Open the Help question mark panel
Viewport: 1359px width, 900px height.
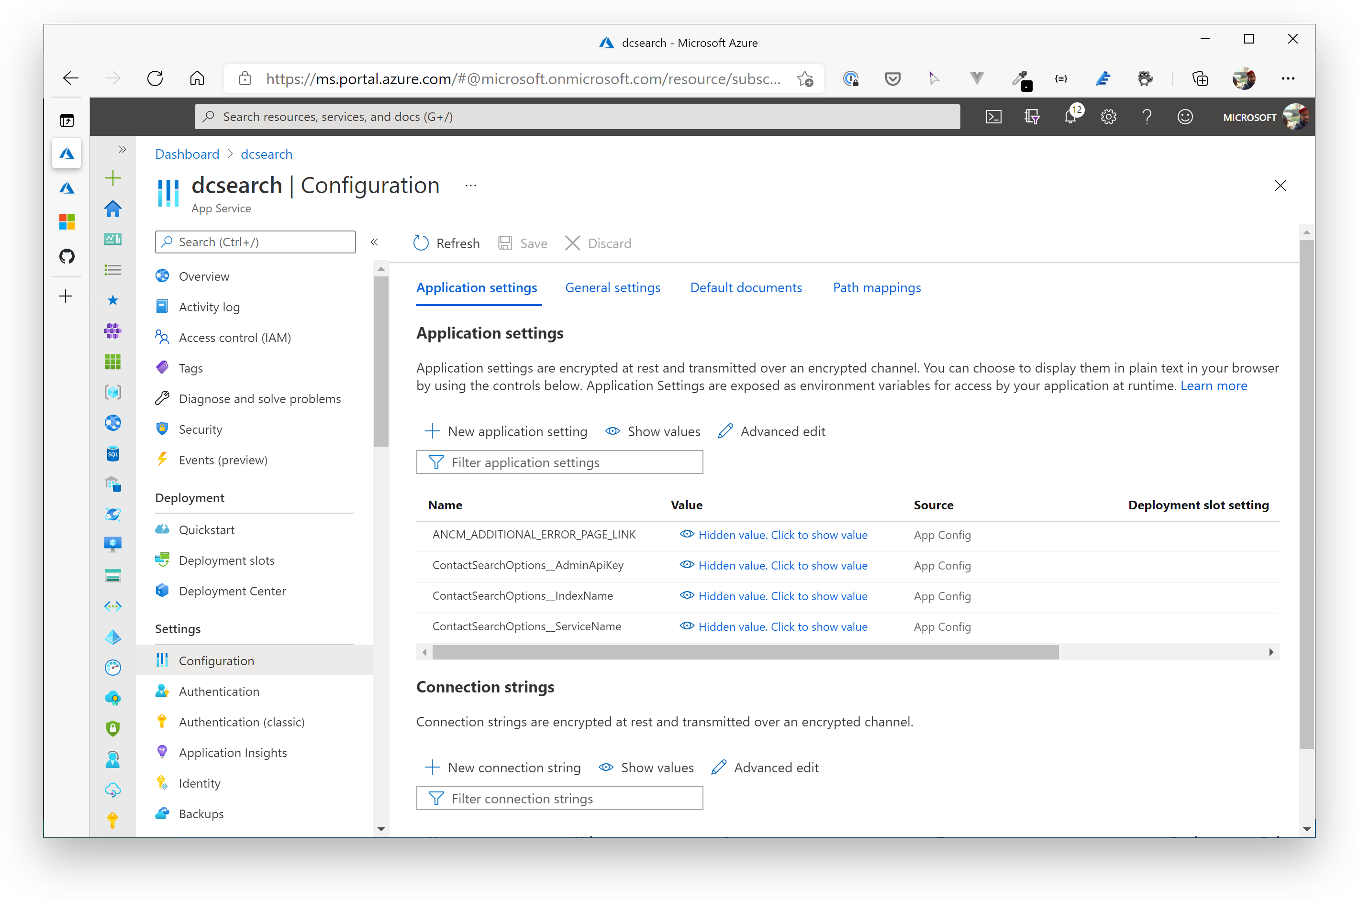click(1147, 117)
